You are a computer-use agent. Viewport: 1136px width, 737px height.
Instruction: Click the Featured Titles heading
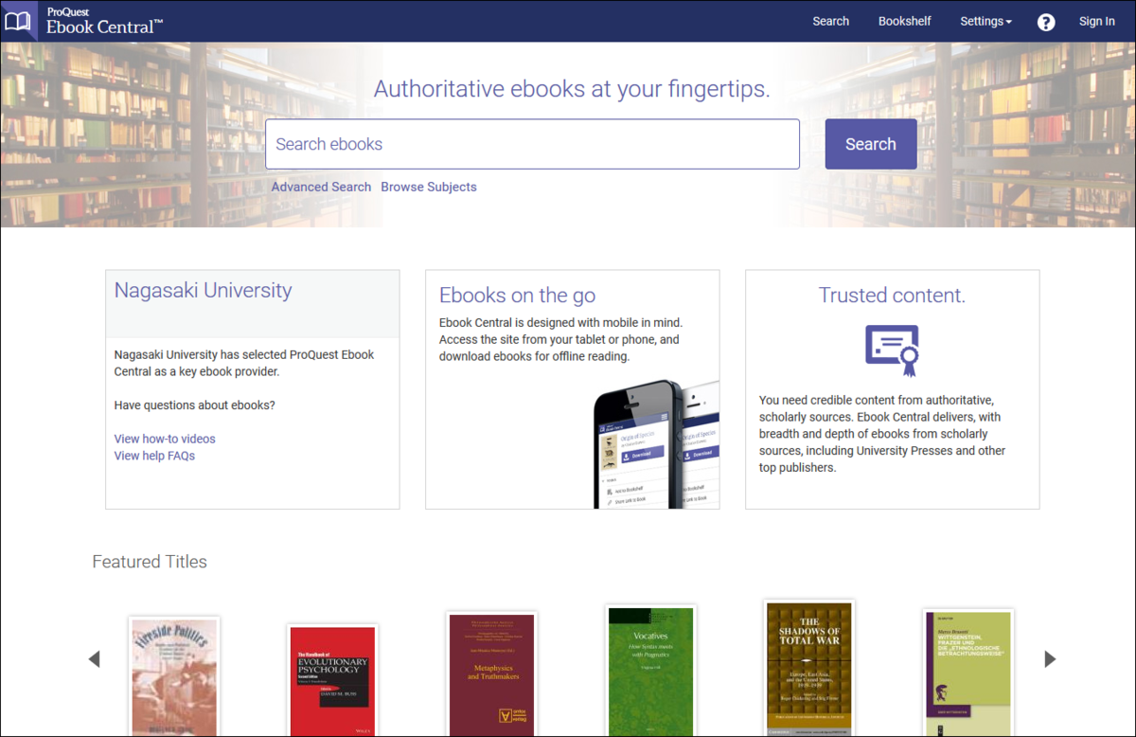pyautogui.click(x=150, y=562)
